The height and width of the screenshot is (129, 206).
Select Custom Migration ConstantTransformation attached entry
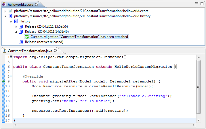click(x=77, y=37)
